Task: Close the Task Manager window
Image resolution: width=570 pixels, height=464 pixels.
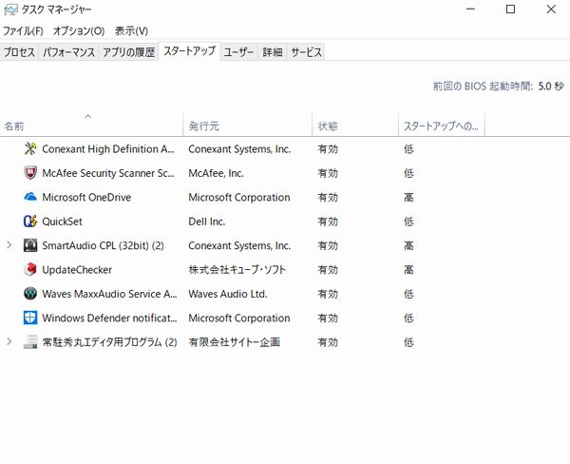Action: pos(551,10)
